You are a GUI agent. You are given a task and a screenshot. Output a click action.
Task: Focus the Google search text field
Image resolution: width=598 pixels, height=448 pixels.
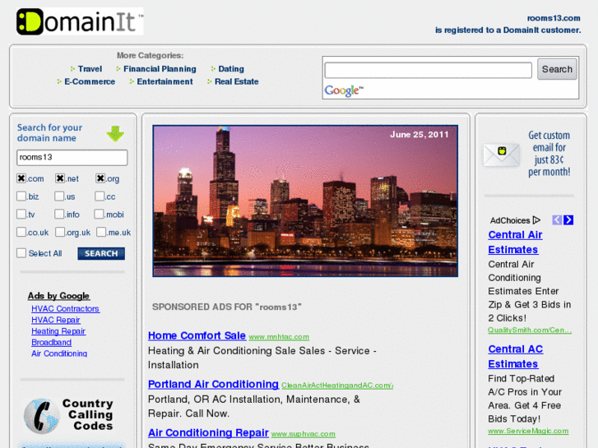click(x=428, y=70)
